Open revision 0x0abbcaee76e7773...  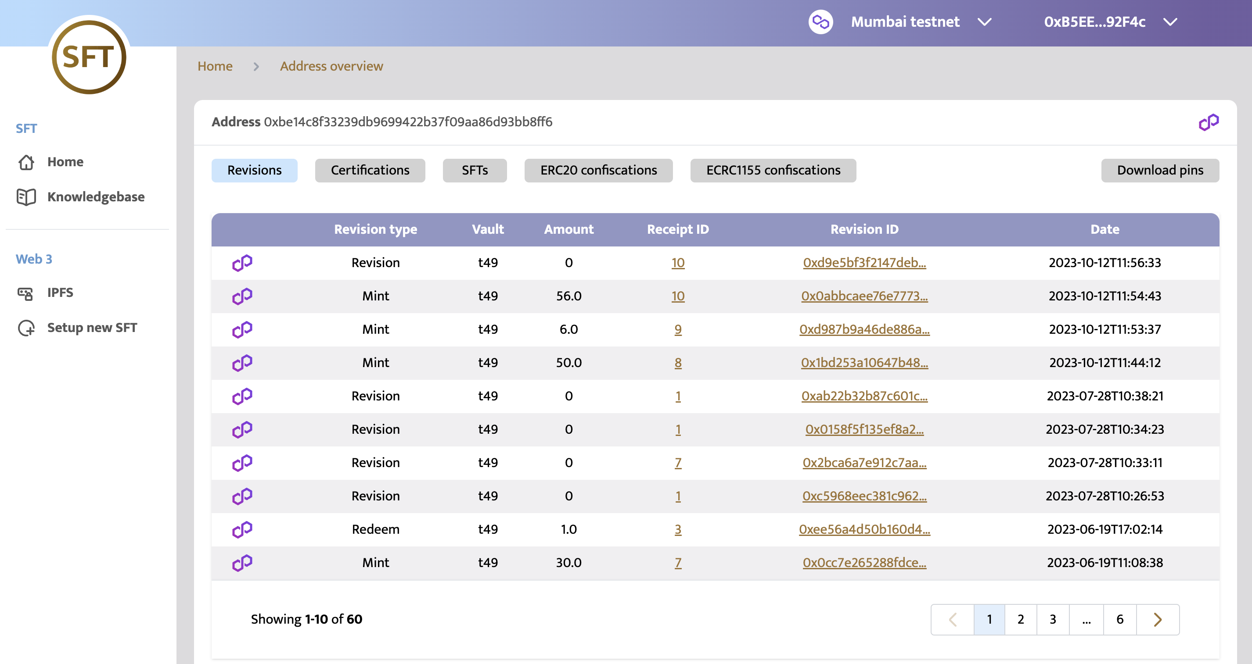(x=864, y=296)
